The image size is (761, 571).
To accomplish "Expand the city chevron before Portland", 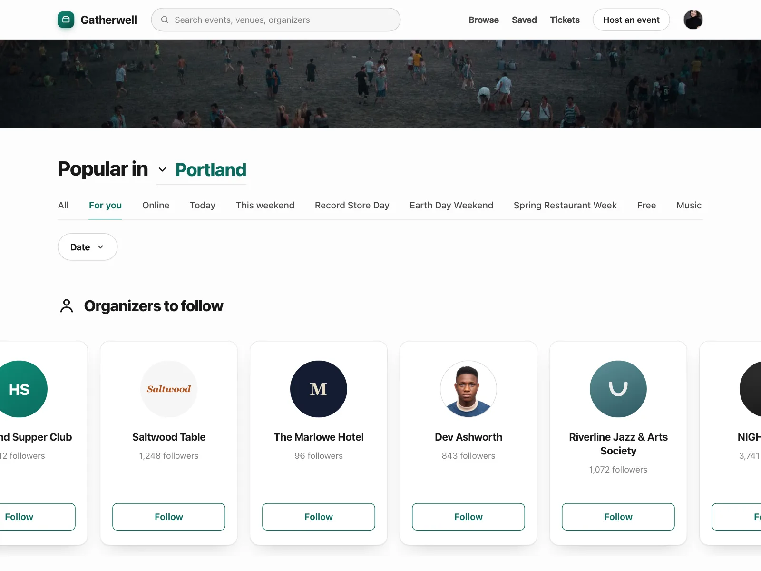I will tap(162, 169).
